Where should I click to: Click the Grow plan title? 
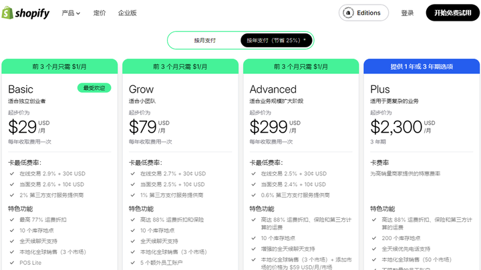pos(141,89)
